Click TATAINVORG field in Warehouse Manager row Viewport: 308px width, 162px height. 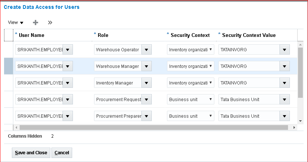pos(248,66)
